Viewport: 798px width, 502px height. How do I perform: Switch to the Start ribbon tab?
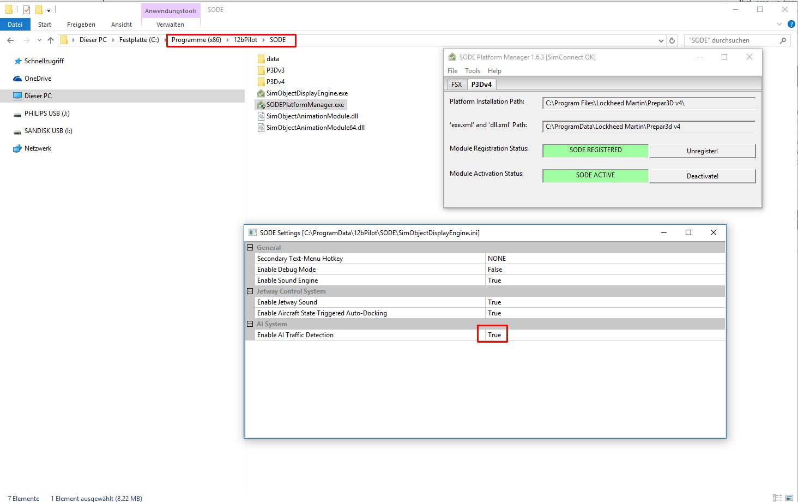point(45,25)
